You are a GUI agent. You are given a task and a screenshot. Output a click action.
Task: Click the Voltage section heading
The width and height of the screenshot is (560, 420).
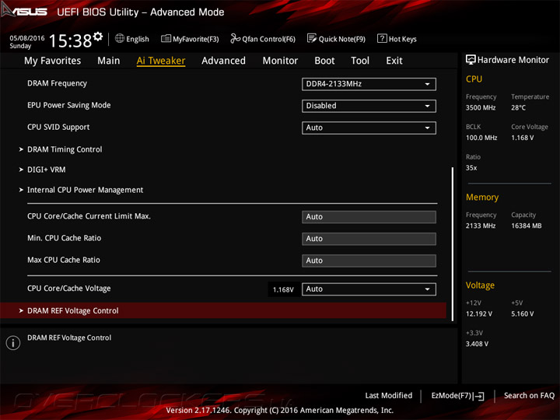pyautogui.click(x=480, y=285)
